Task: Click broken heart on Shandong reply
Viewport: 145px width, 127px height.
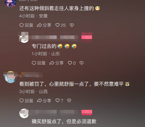Action: click(x=82, y=63)
